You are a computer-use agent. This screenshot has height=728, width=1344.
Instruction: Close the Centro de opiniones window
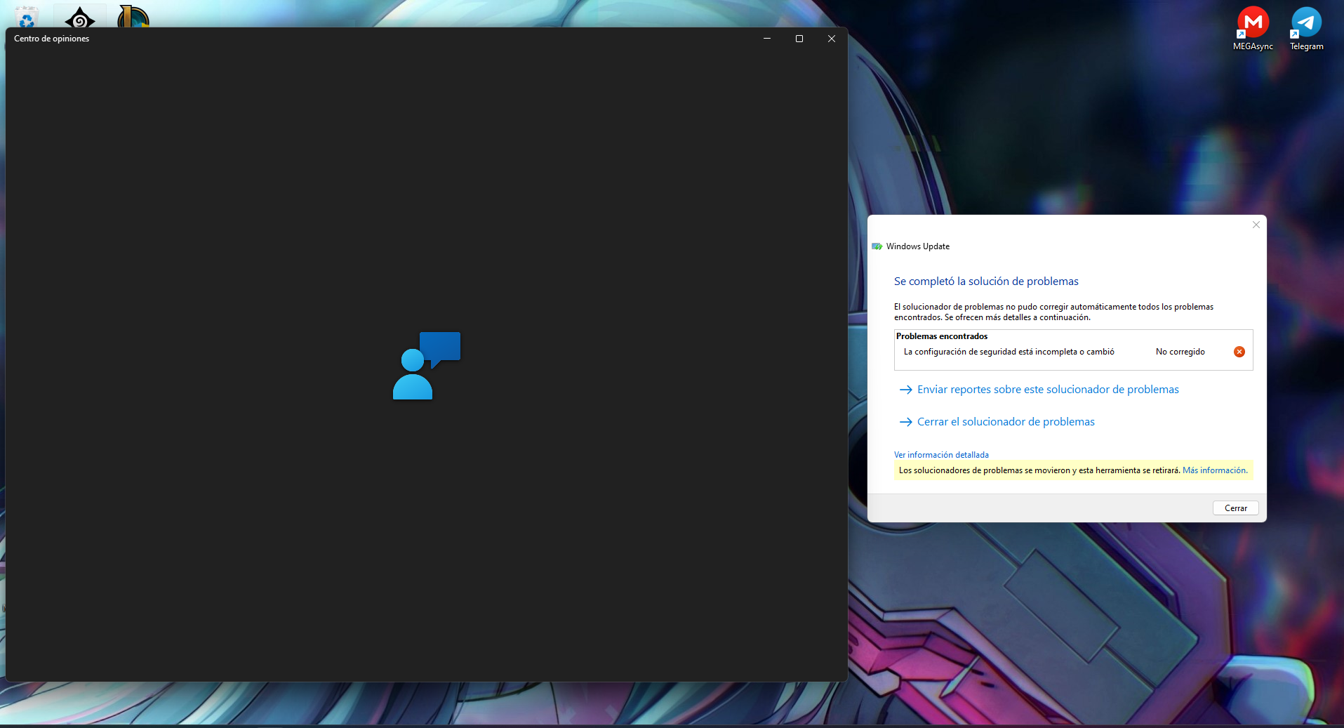[x=832, y=39]
